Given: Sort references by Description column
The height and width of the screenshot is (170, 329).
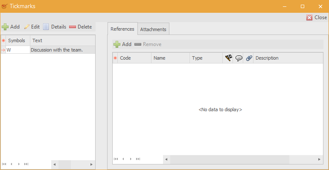Looking at the screenshot, I should tap(288, 58).
